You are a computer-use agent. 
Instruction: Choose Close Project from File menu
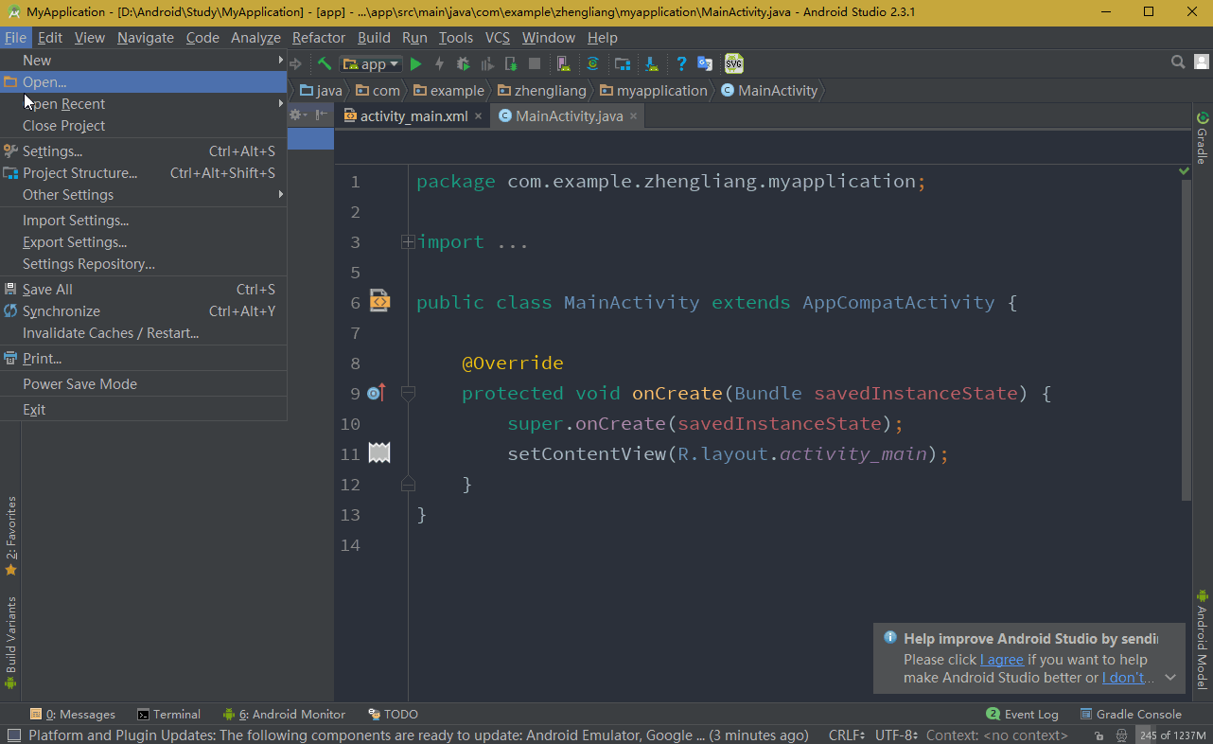(x=144, y=125)
